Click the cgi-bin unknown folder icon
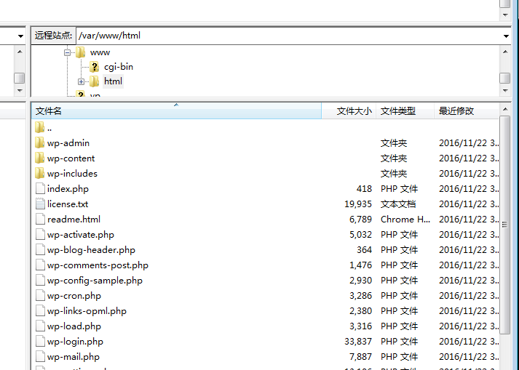Viewport: 519px width, 370px height. 95,67
